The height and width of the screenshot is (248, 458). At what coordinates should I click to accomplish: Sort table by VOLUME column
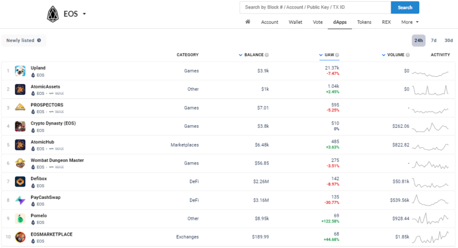tap(395, 55)
